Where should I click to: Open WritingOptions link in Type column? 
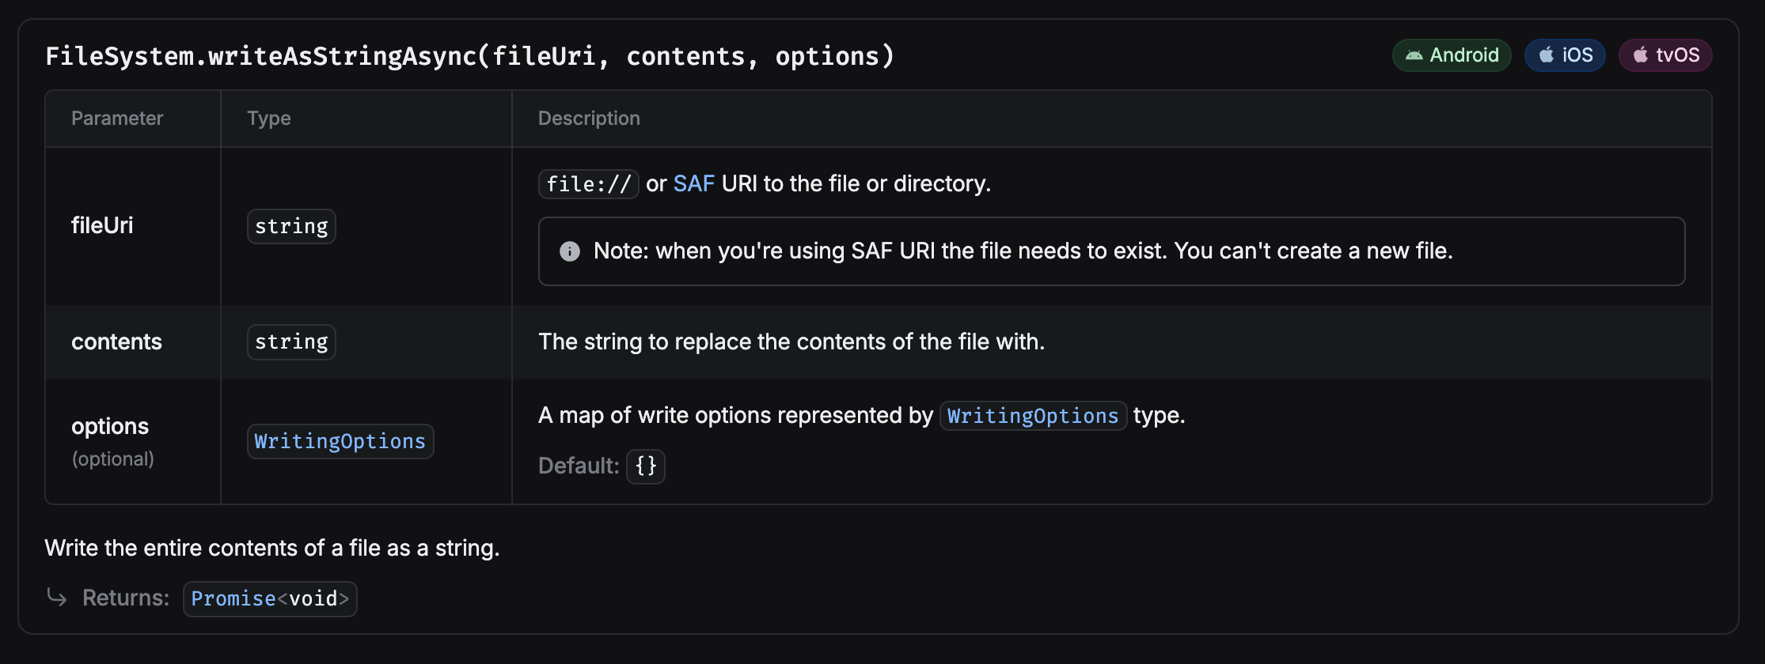[x=340, y=441]
